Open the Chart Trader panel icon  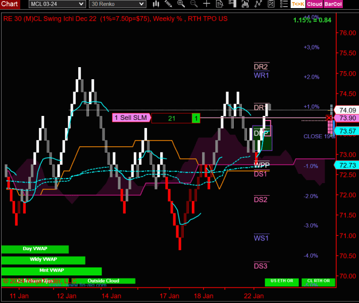233,3
